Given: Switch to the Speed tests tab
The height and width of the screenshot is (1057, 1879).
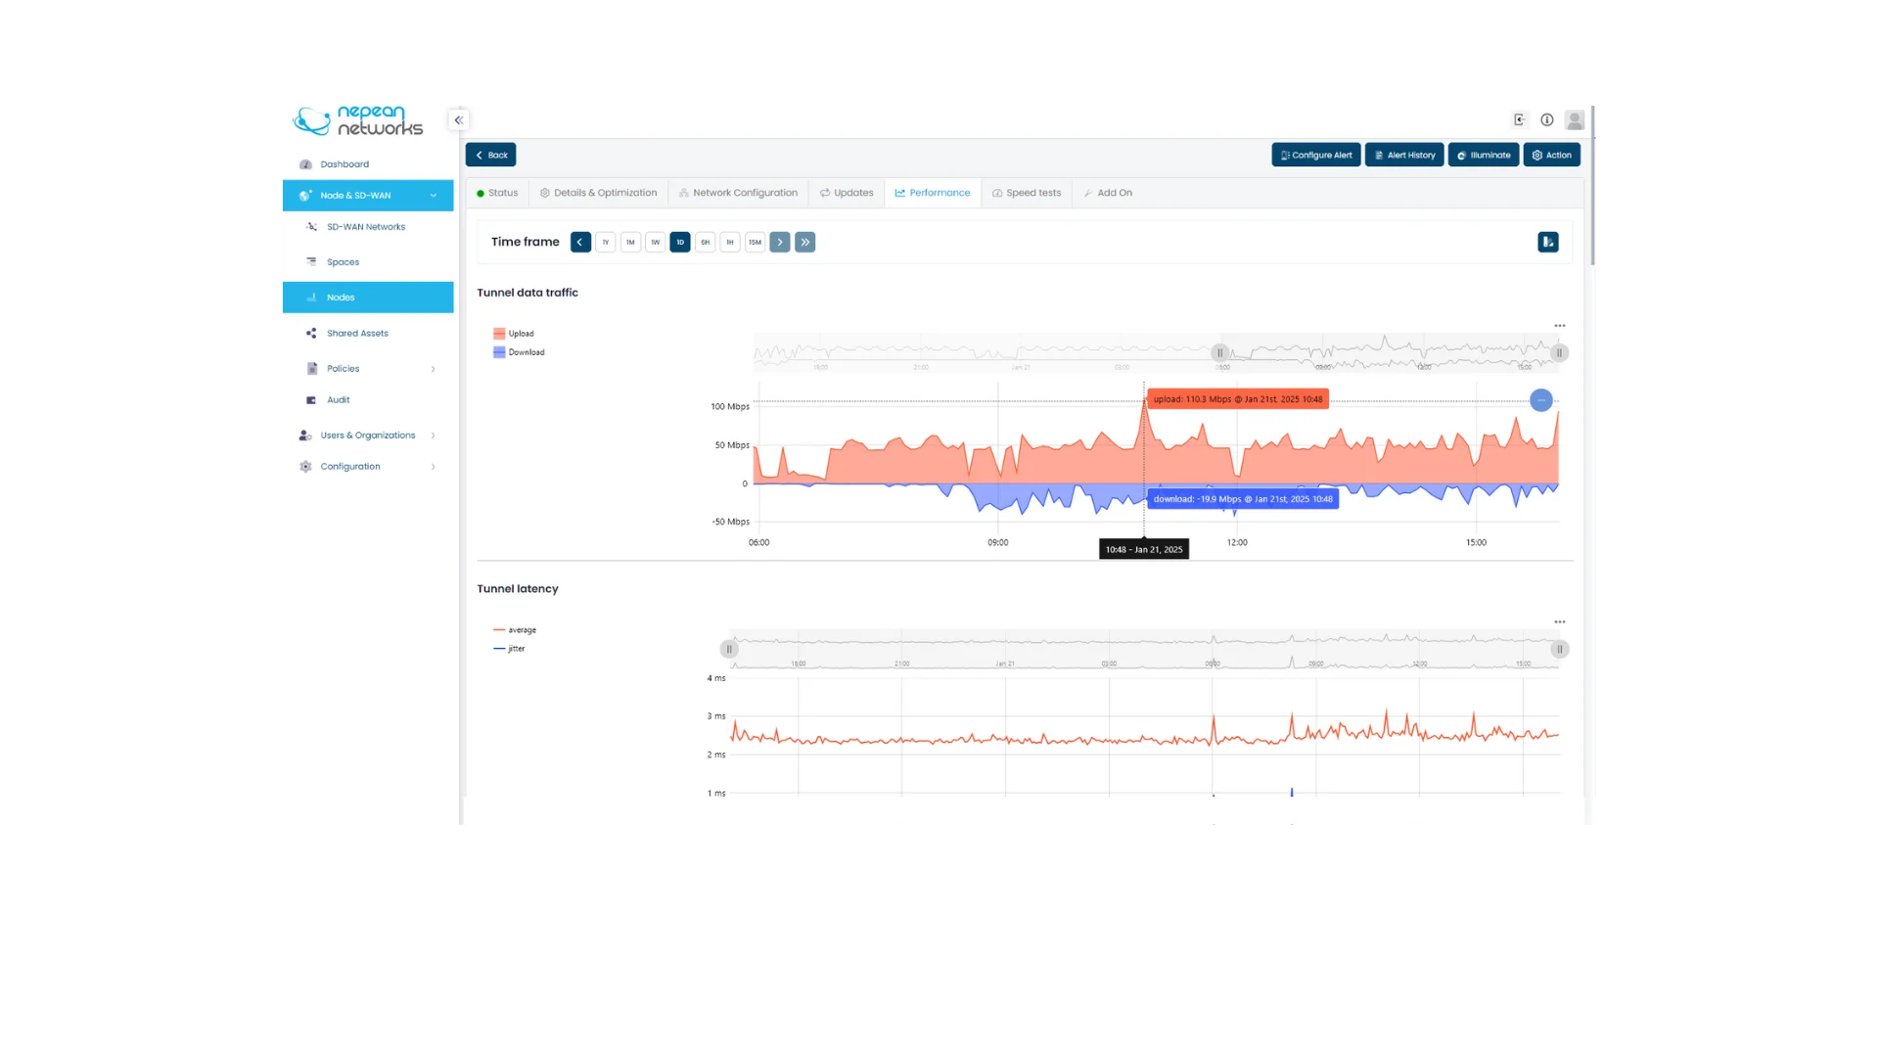Looking at the screenshot, I should point(1027,193).
